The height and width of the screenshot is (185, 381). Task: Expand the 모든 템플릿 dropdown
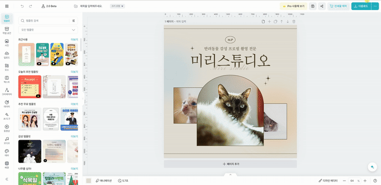pos(48,30)
